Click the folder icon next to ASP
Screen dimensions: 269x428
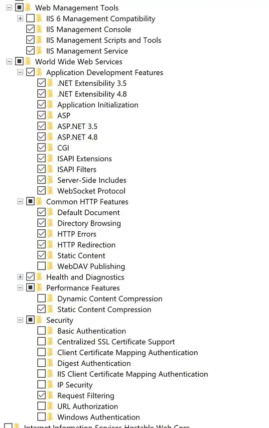click(x=50, y=116)
